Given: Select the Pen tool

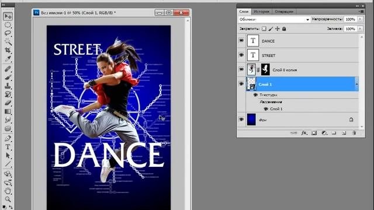Looking at the screenshot, I should 8,138.
